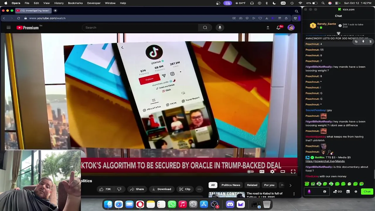Select the Related chip

point(252,185)
